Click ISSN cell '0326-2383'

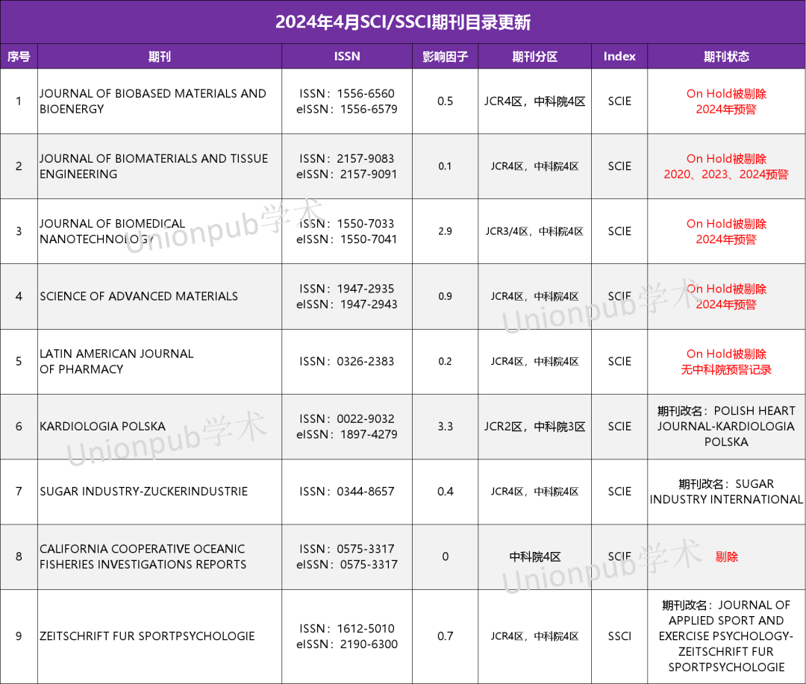[347, 361]
